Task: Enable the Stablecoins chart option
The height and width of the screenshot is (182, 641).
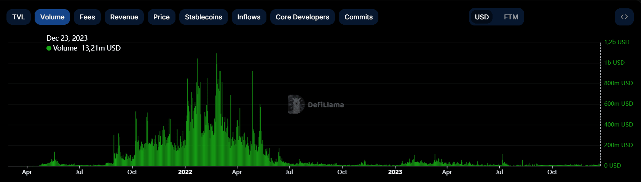Action: coord(203,17)
